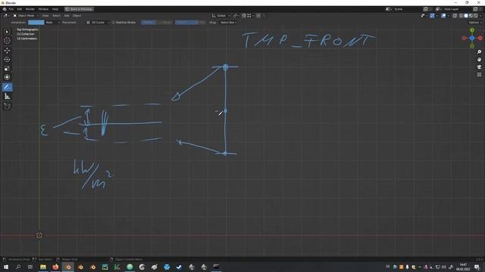Open the transform pivot point menu
Viewport: 485px width, 272px height.
[x=236, y=15]
